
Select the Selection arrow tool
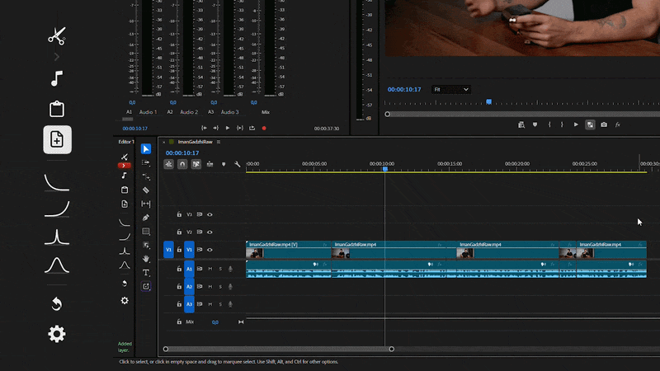tap(146, 149)
